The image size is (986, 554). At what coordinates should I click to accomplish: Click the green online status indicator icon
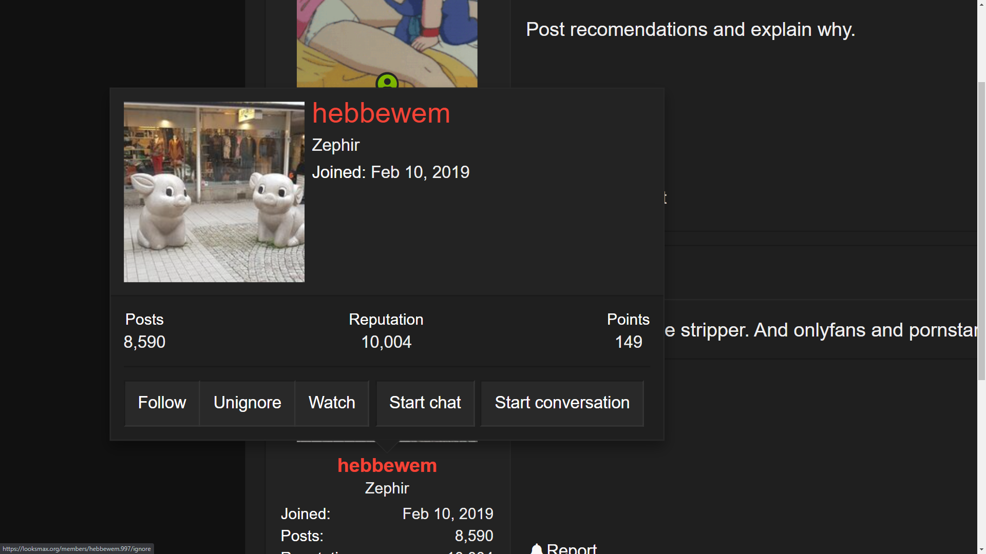(x=387, y=81)
